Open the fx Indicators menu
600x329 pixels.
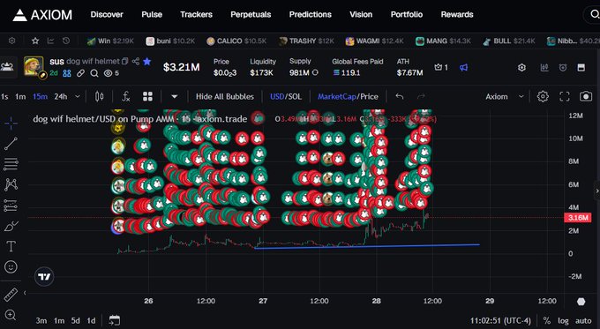126,97
